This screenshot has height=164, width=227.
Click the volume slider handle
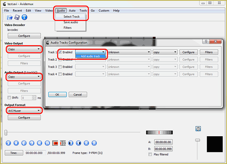[197, 140]
